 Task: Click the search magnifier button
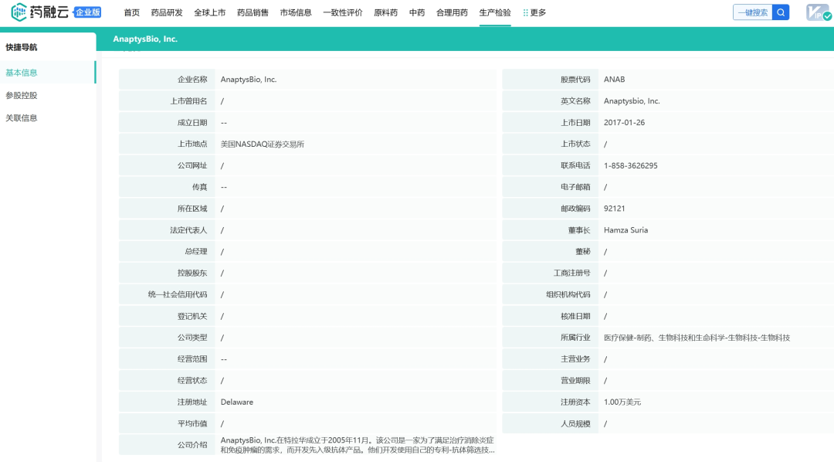coord(781,12)
